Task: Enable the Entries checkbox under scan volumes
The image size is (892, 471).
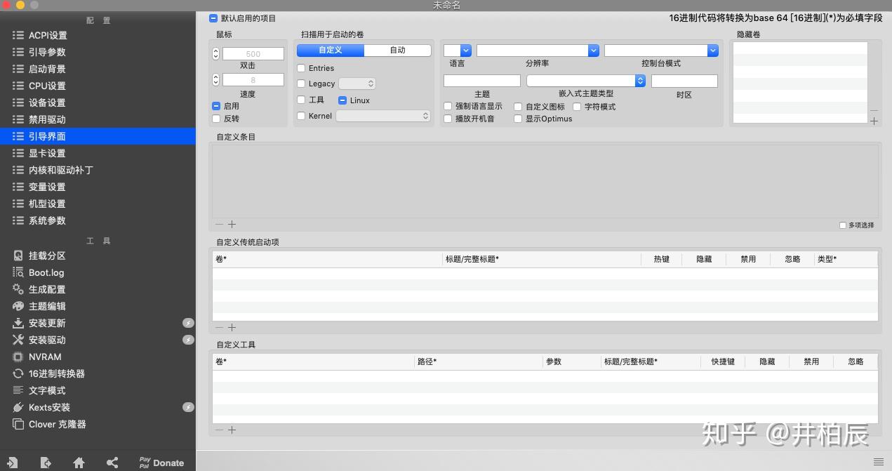Action: (x=302, y=68)
